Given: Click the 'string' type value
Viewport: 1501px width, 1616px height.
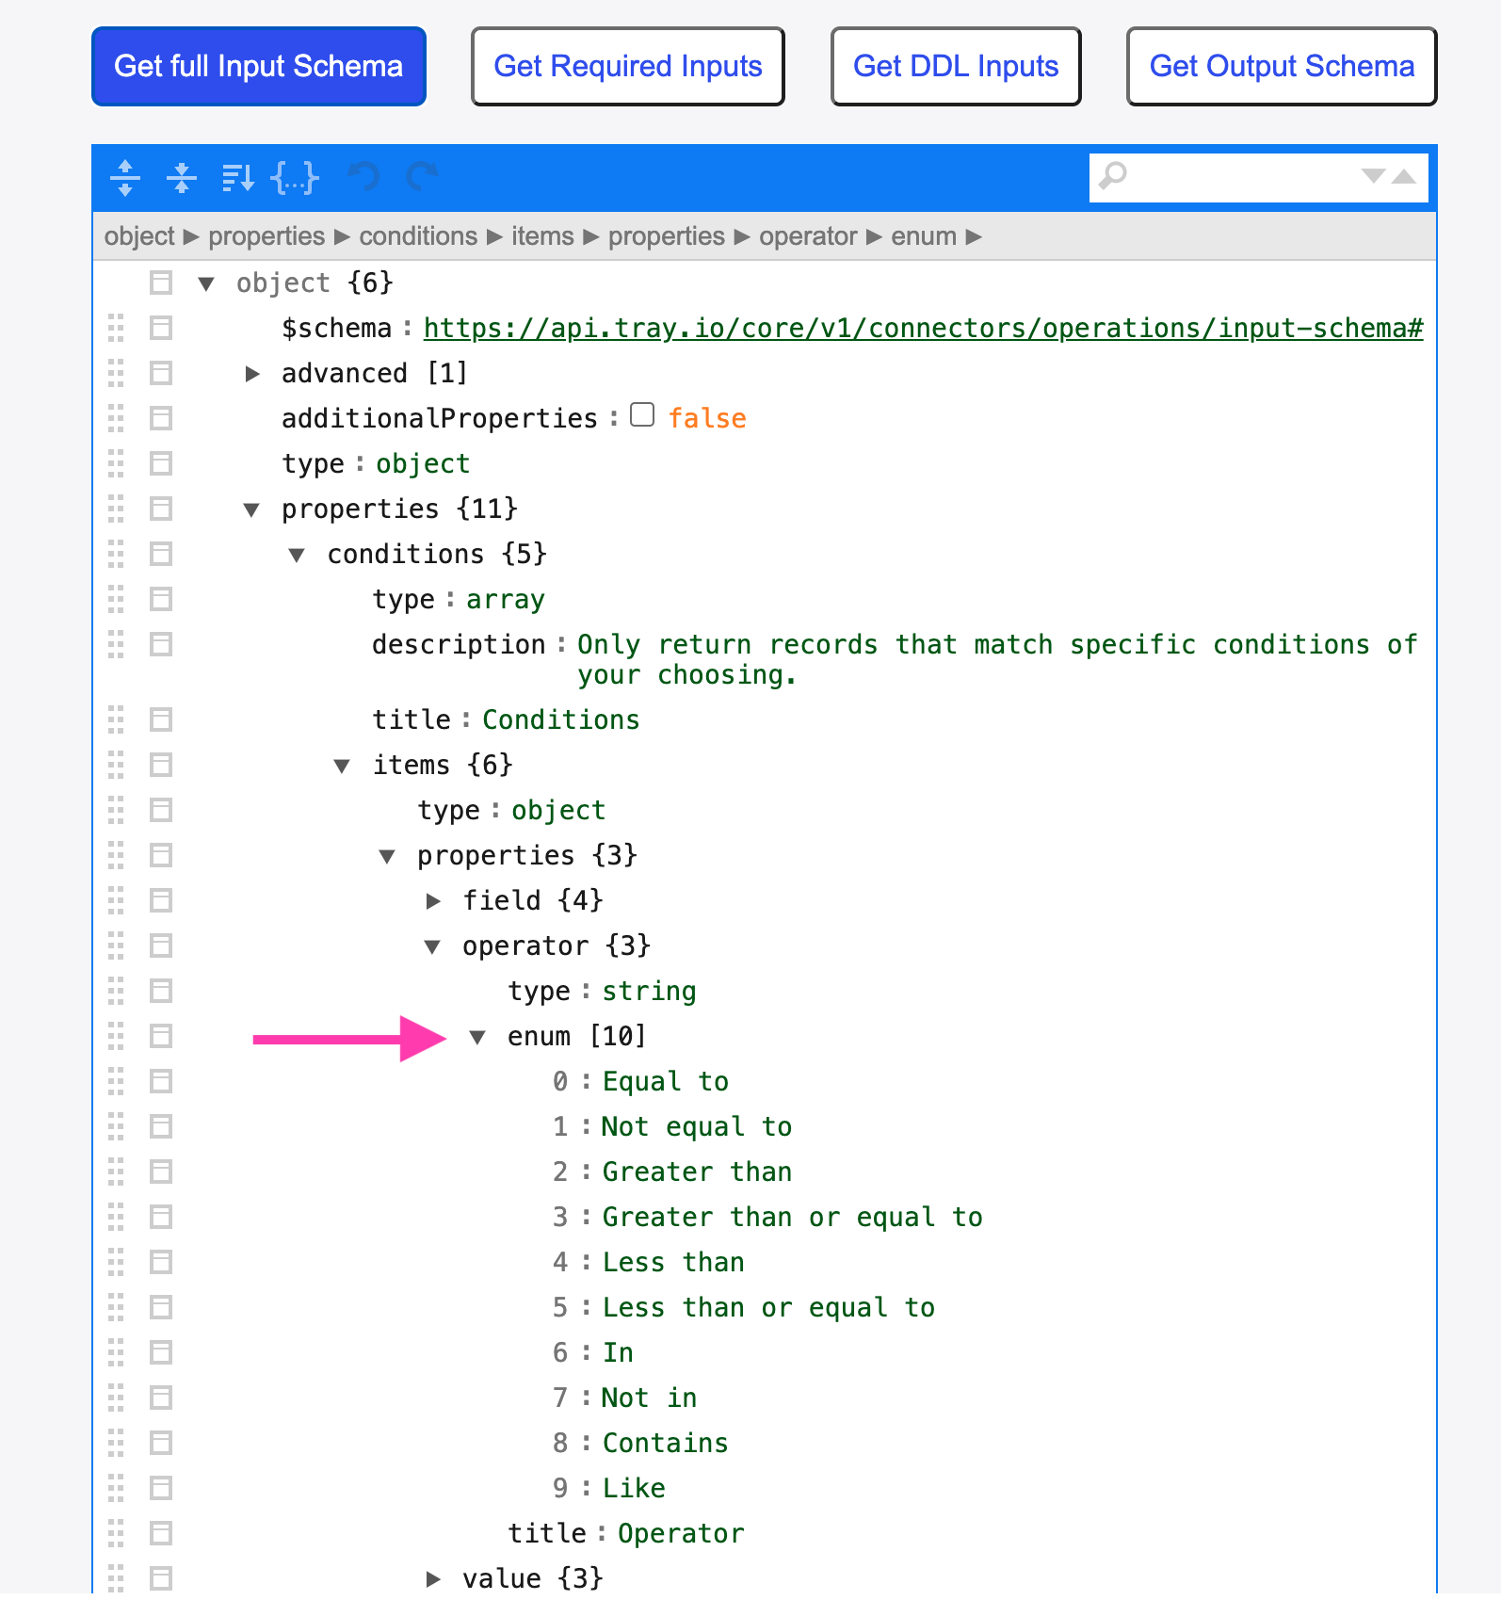Looking at the screenshot, I should tap(650, 991).
